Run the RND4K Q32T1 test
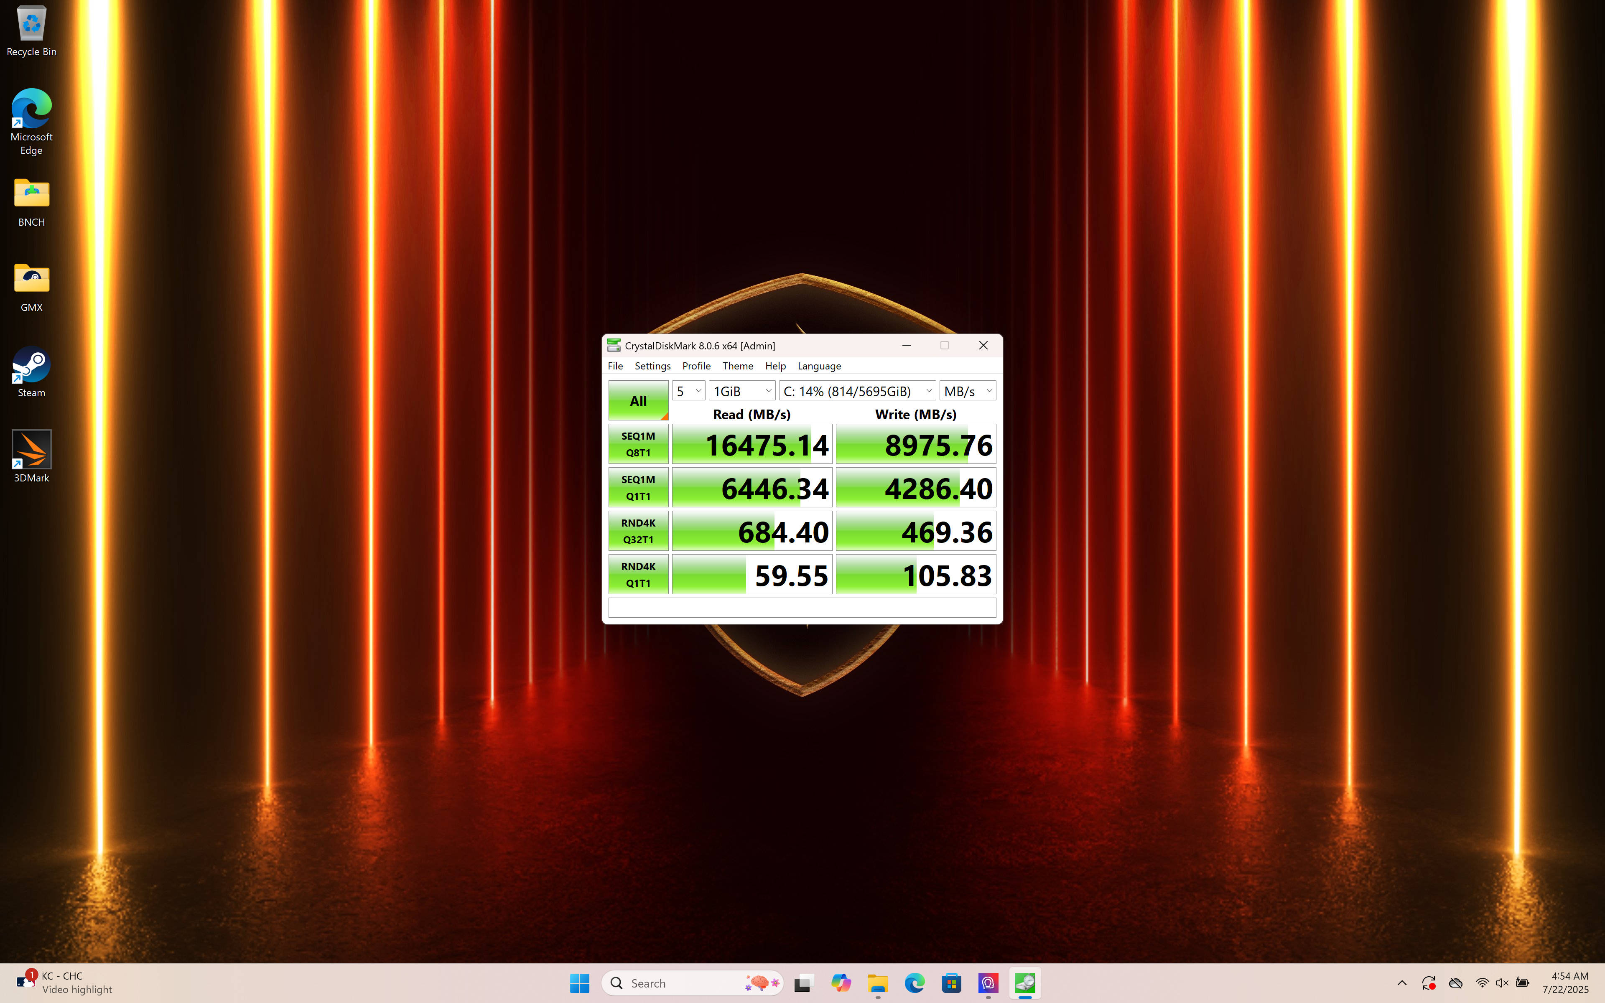Screen dimensions: 1605x1003 click(638, 531)
